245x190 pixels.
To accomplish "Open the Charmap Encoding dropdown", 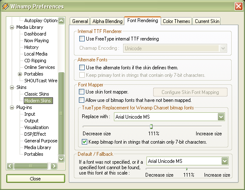I will 223,48.
